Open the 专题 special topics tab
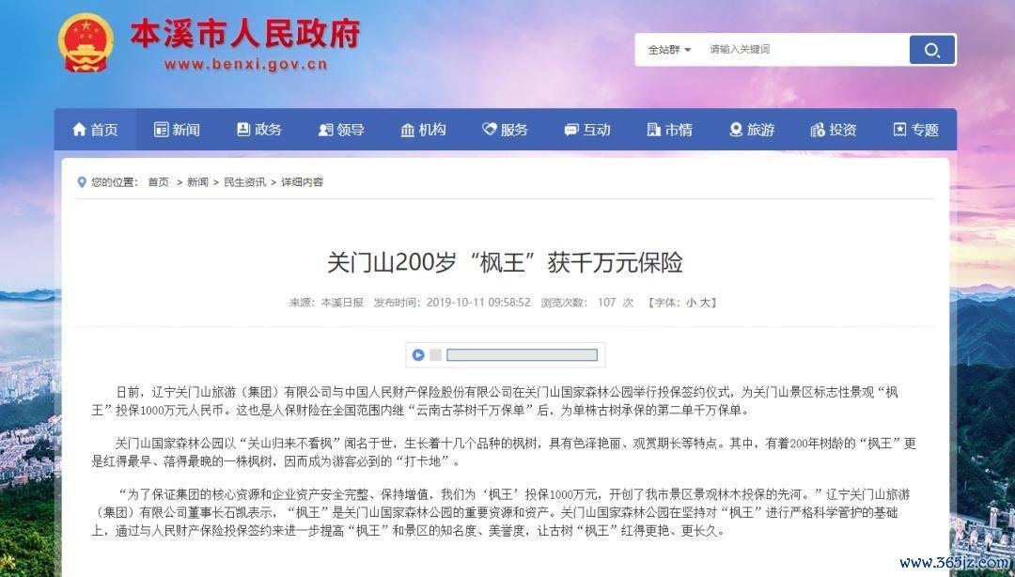The width and height of the screenshot is (1015, 577). click(915, 130)
